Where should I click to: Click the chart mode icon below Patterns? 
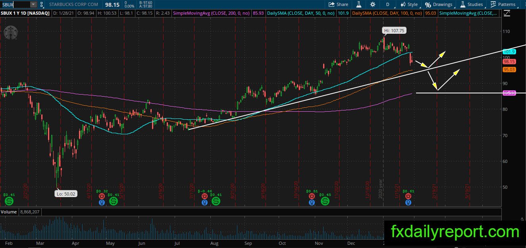tap(507, 14)
